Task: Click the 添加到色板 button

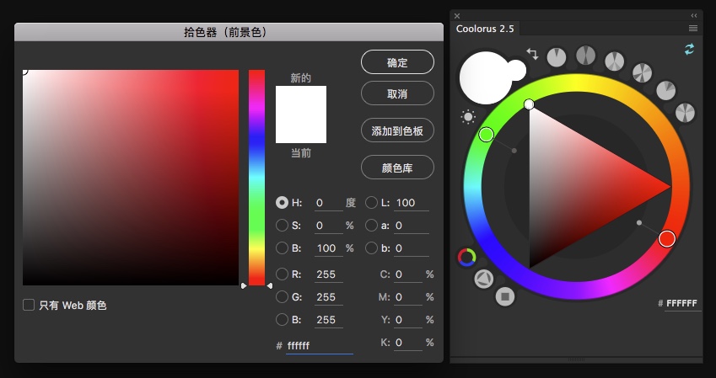Action: coord(397,130)
